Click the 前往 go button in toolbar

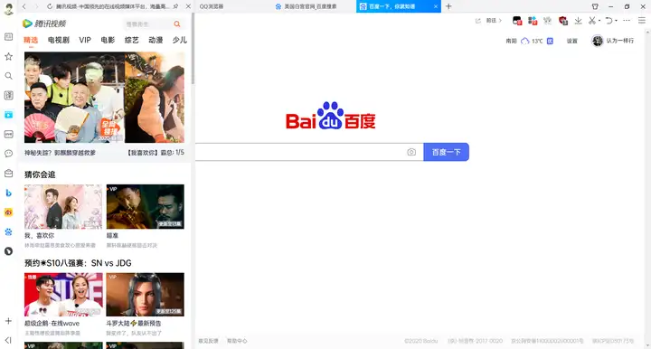494,20
